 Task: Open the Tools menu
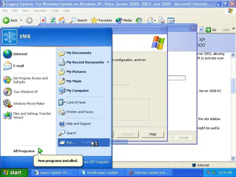[x=55, y=11]
